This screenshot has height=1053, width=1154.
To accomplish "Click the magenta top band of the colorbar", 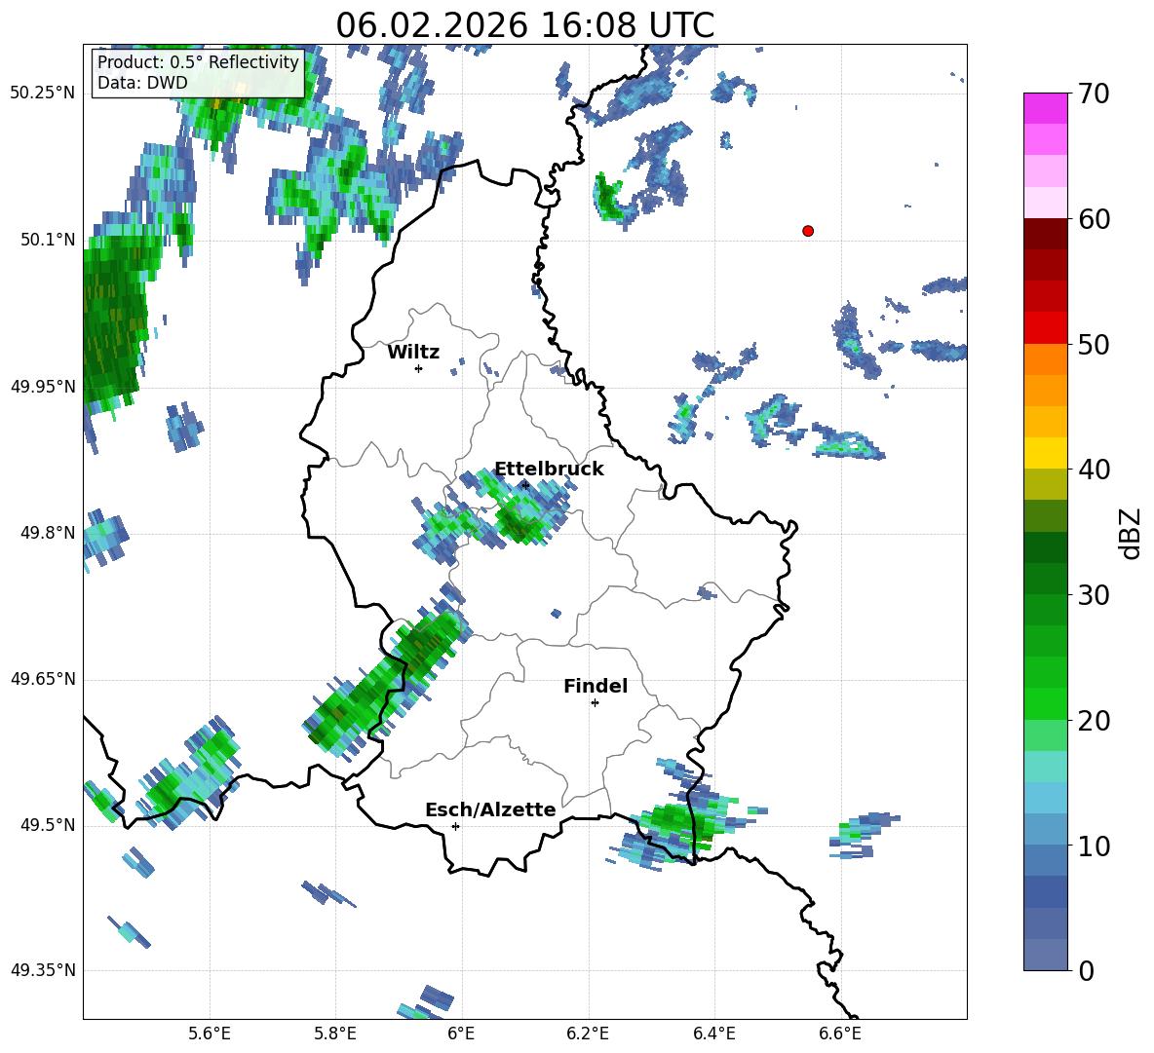I will pos(1045,108).
